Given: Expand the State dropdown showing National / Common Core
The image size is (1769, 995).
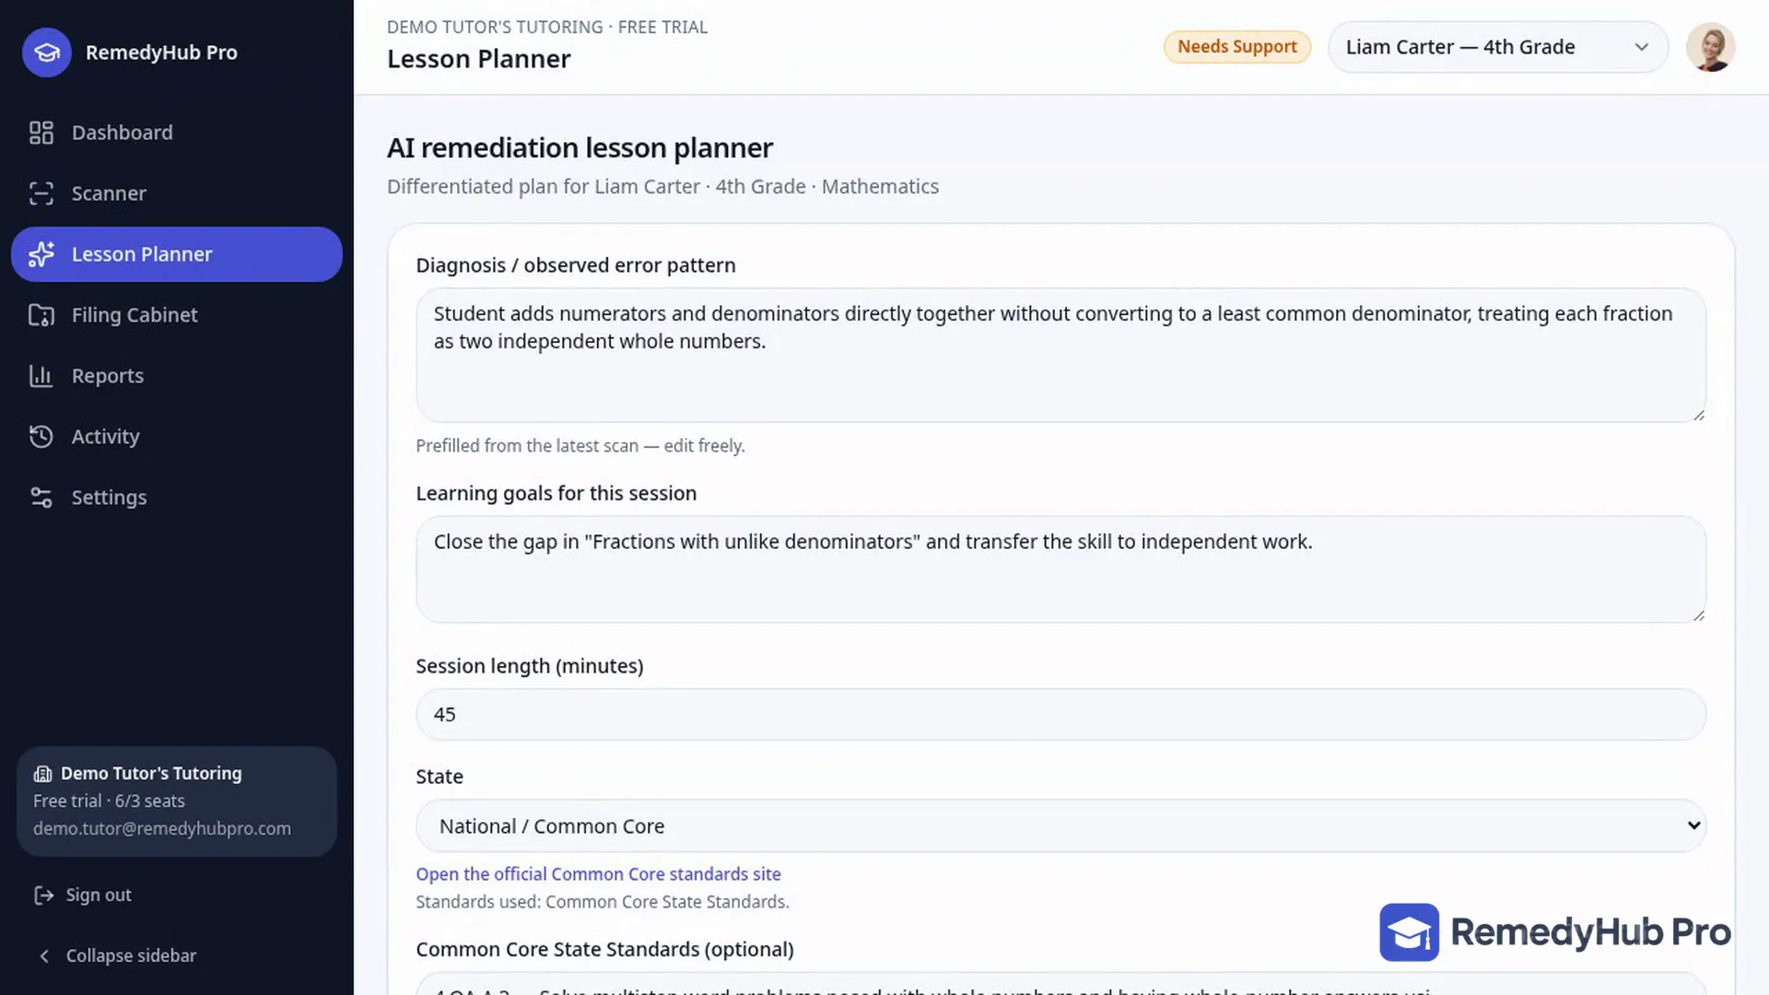Looking at the screenshot, I should pos(1060,826).
